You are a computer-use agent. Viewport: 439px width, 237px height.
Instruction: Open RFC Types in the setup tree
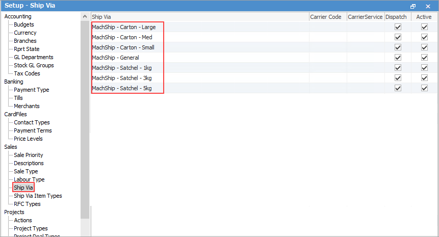(x=27, y=204)
